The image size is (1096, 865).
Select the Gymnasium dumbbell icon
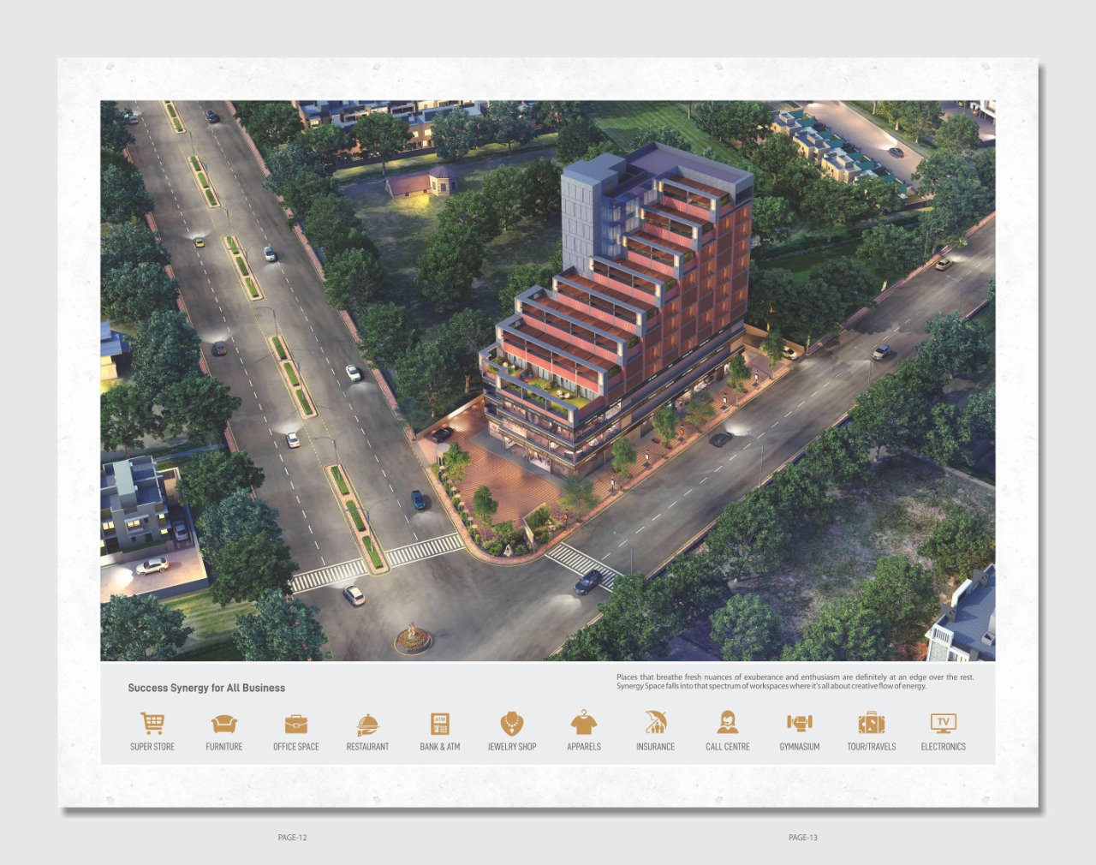[x=800, y=724]
